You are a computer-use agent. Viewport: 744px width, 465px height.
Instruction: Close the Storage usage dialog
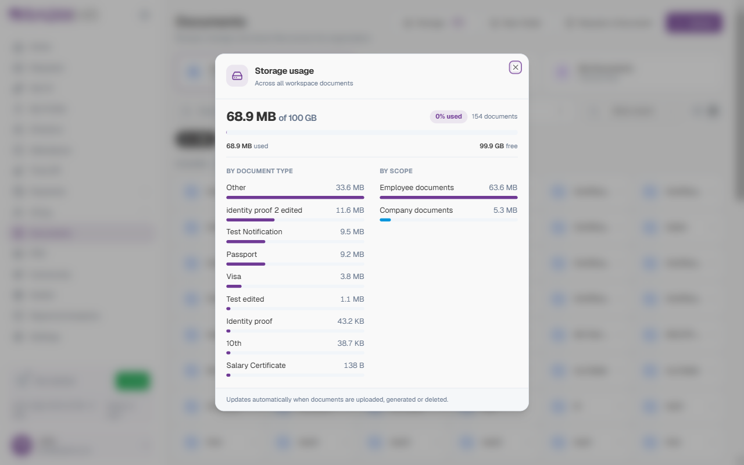(516, 67)
